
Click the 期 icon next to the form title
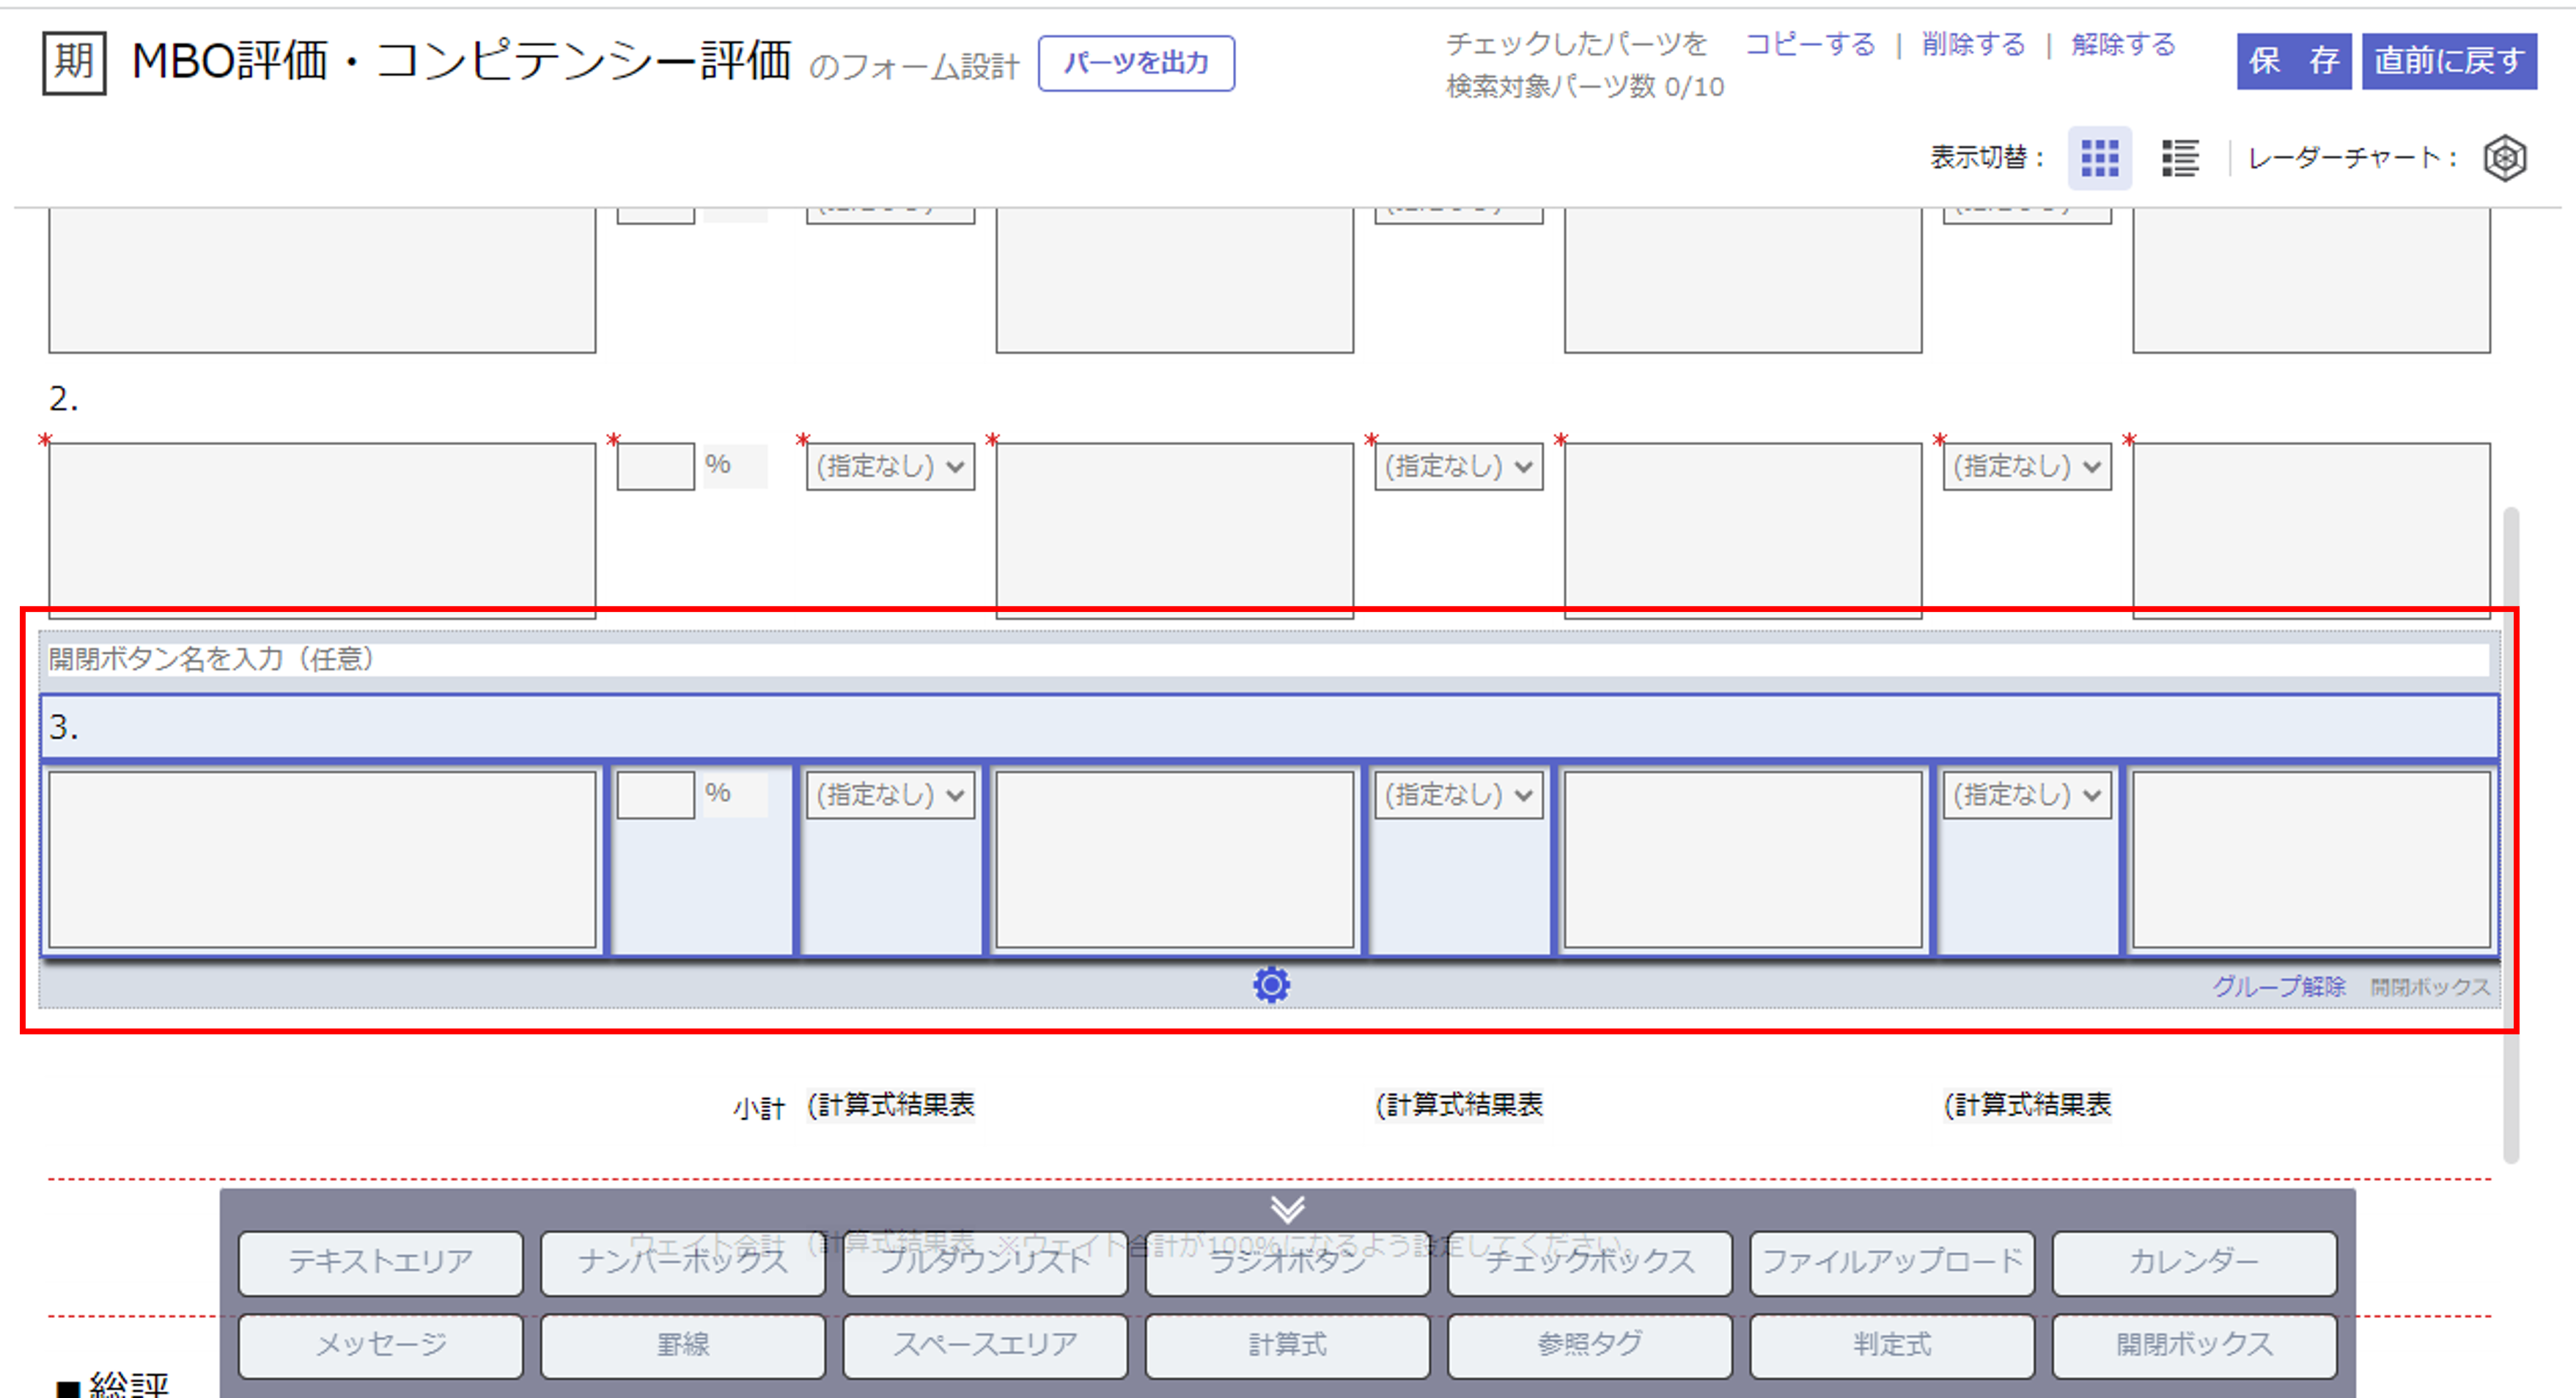pos(73,62)
